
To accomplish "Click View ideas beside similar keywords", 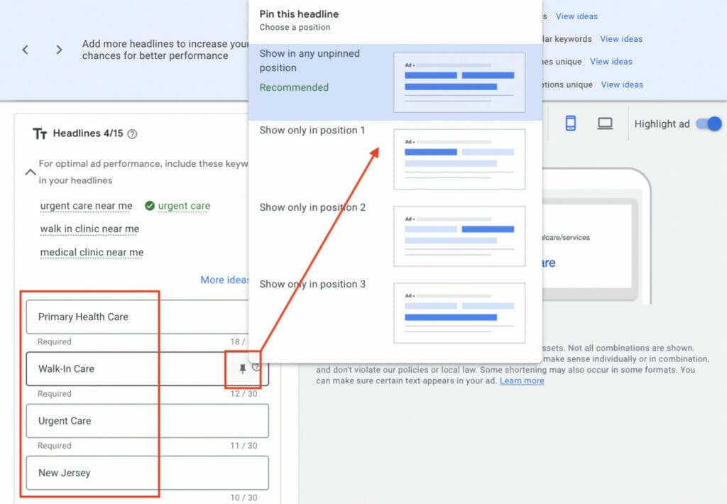I will [x=621, y=39].
